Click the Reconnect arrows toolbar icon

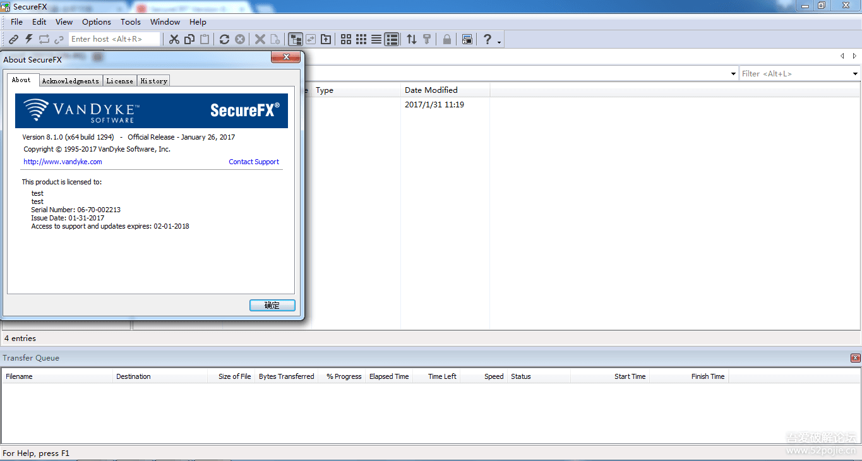[44, 39]
